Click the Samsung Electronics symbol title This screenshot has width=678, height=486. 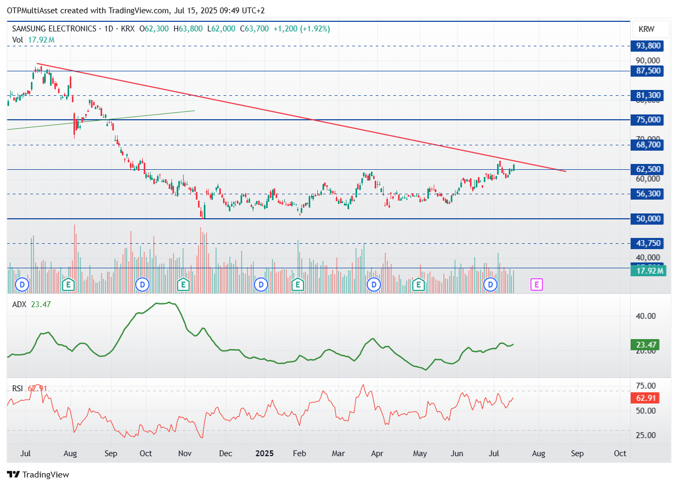click(x=53, y=29)
